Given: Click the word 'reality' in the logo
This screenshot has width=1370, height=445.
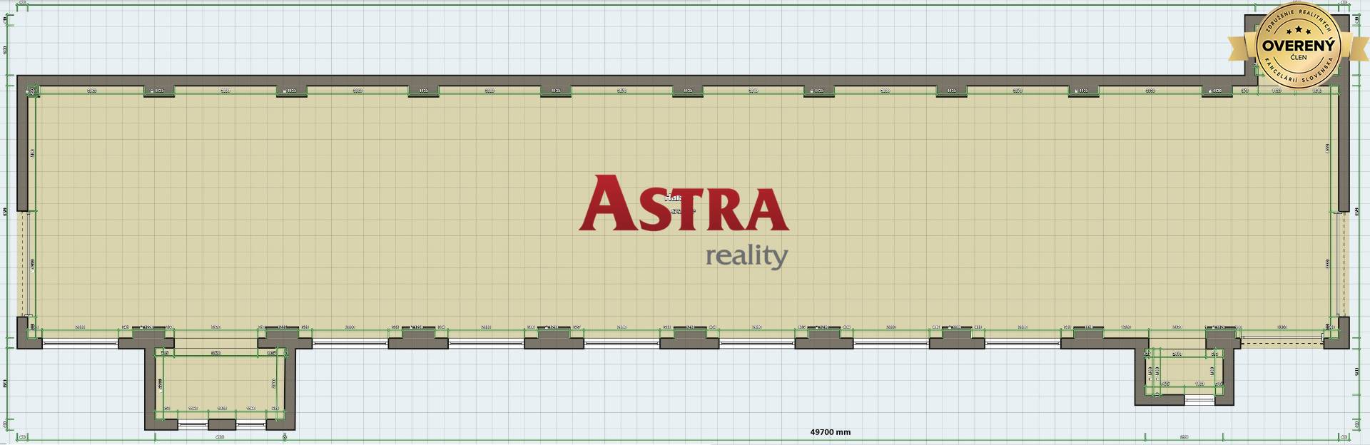Looking at the screenshot, I should (x=746, y=256).
